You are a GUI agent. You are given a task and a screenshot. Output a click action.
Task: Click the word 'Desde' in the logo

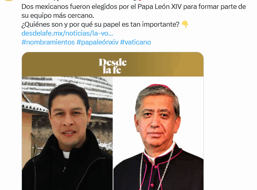click(x=113, y=62)
